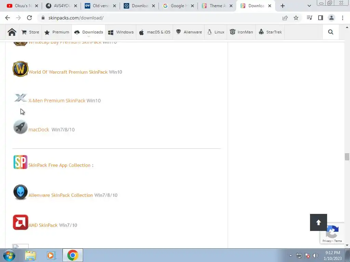This screenshot has height=262, width=350.
Task: Open X-Men Premium SkinPack link
Action: click(57, 101)
